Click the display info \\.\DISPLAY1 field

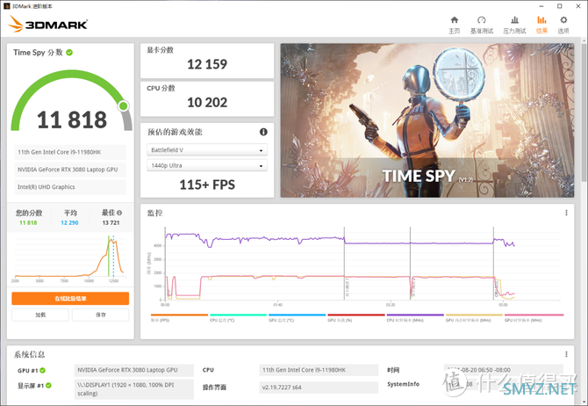[134, 389]
